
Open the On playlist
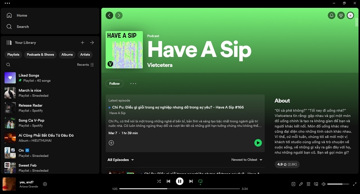pyautogui.click(x=50, y=153)
